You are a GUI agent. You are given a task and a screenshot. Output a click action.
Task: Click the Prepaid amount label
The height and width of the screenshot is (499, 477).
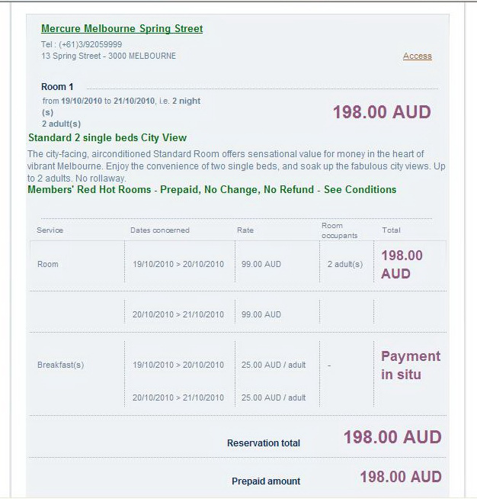[266, 481]
